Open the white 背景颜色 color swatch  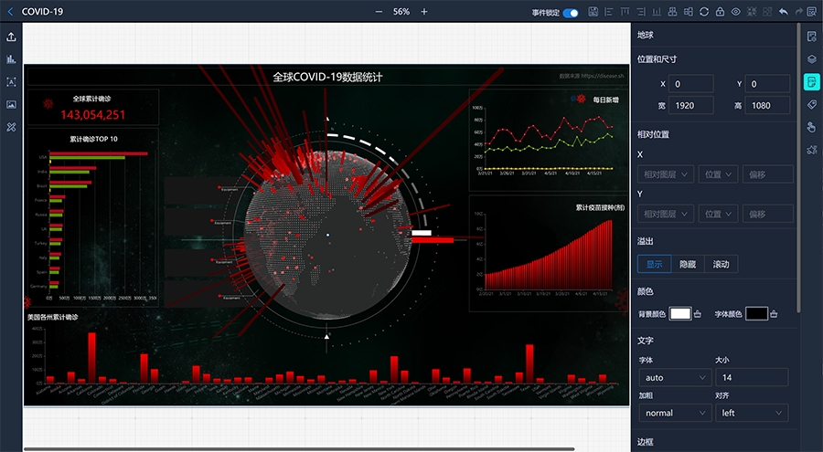680,313
